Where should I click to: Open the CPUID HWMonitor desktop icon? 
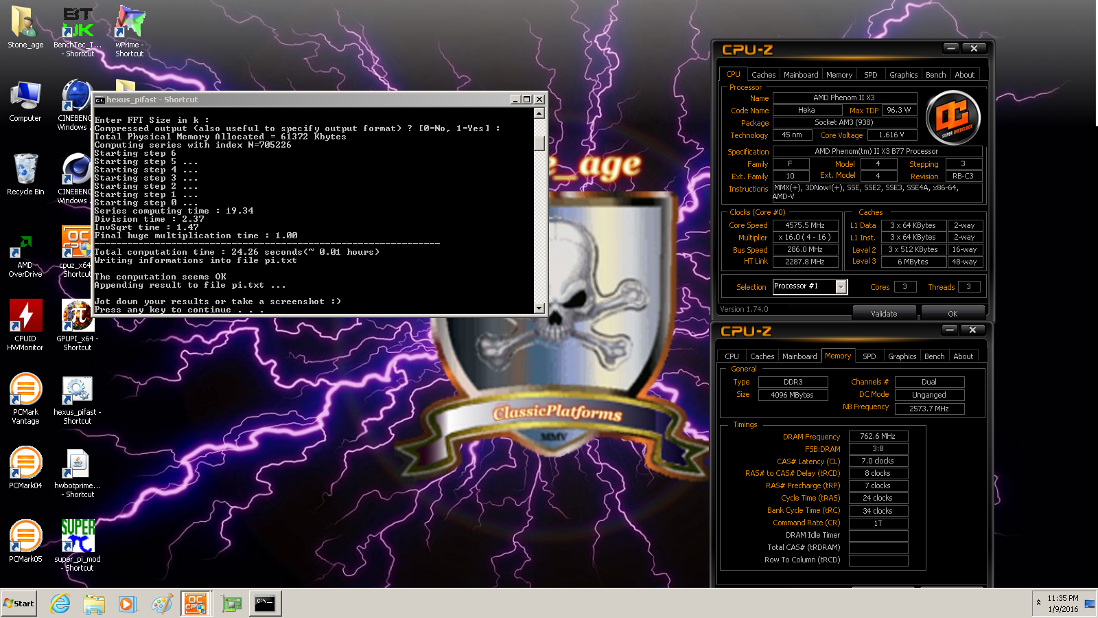[25, 325]
